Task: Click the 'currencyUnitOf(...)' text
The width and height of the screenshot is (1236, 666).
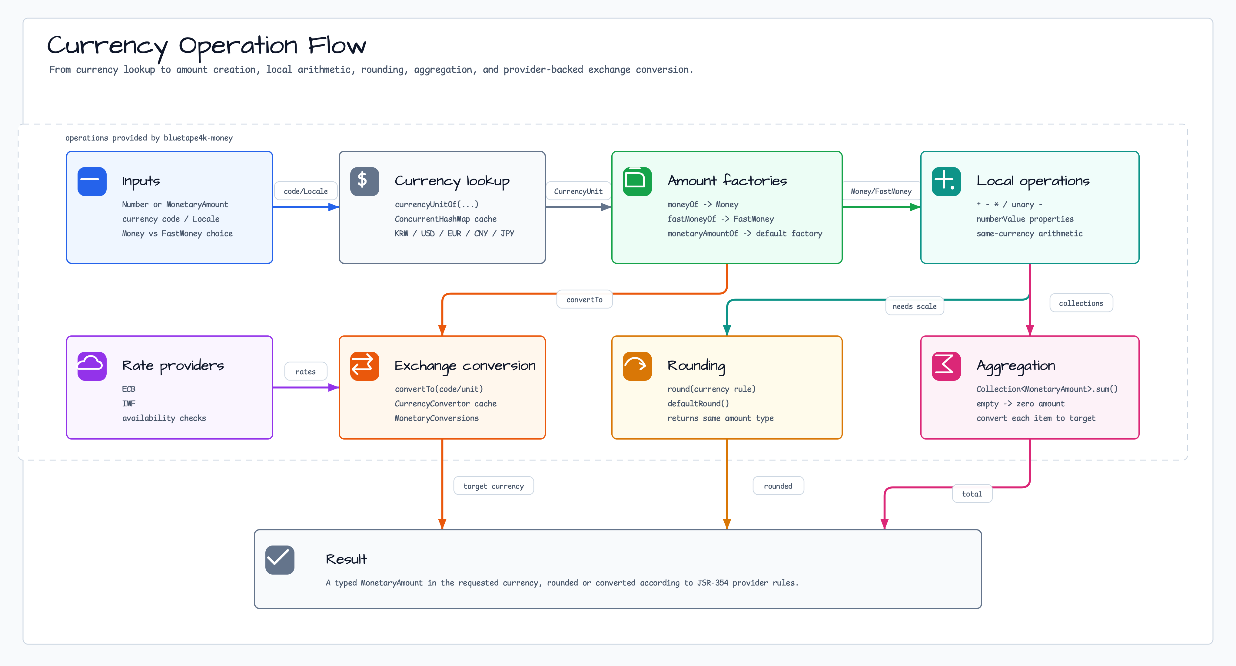Action: click(436, 204)
